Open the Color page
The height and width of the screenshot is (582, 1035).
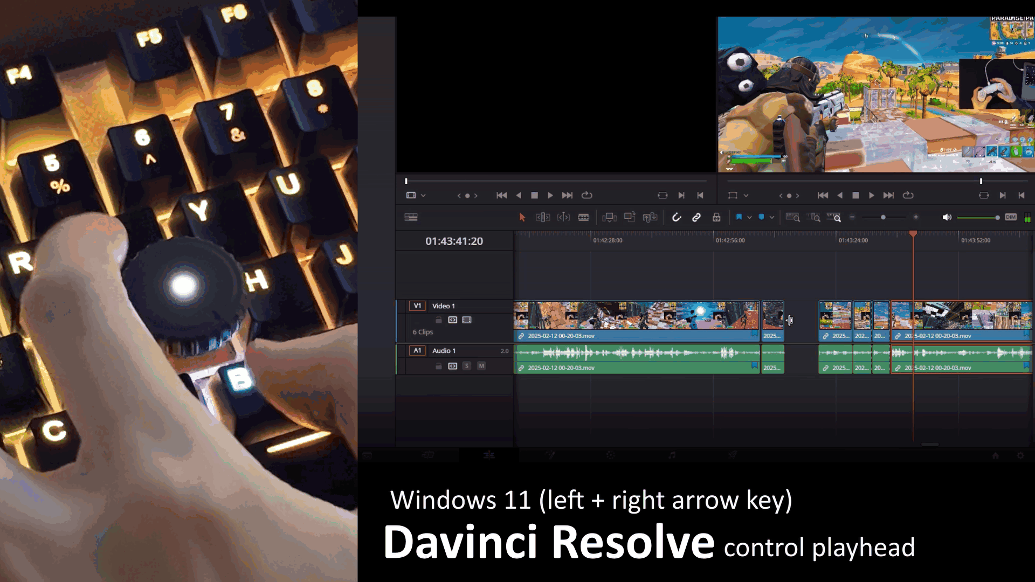[x=610, y=455]
